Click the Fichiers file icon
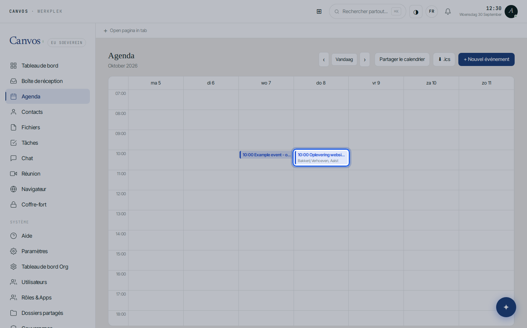The height and width of the screenshot is (328, 527). [x=14, y=127]
